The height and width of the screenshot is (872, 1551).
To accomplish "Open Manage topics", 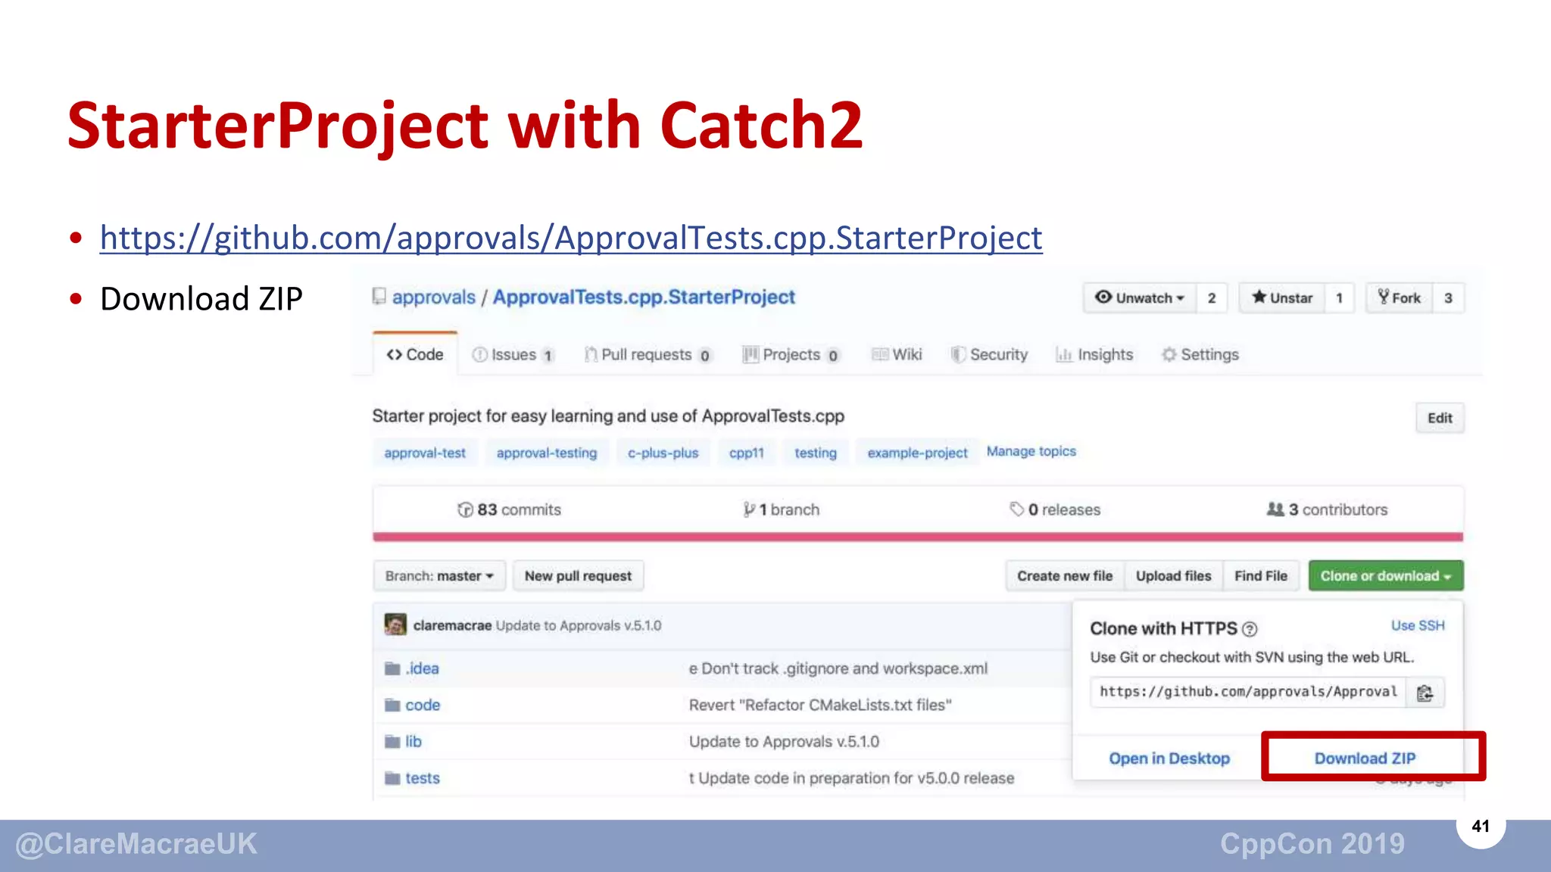I will [1031, 451].
